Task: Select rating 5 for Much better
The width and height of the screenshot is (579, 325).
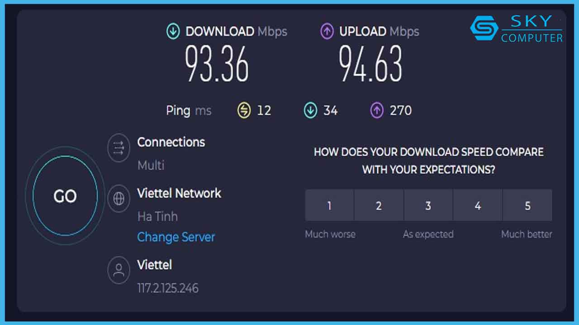Action: [x=527, y=206]
